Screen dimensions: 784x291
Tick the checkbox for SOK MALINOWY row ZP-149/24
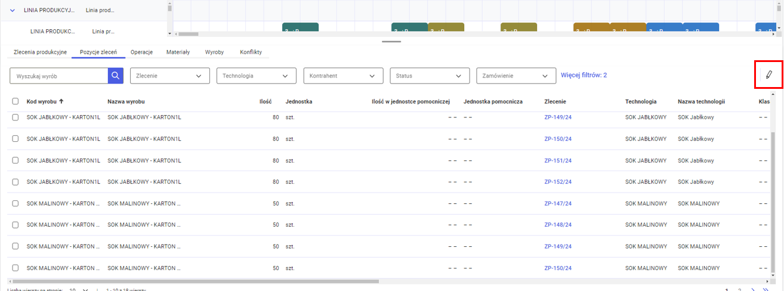16,246
